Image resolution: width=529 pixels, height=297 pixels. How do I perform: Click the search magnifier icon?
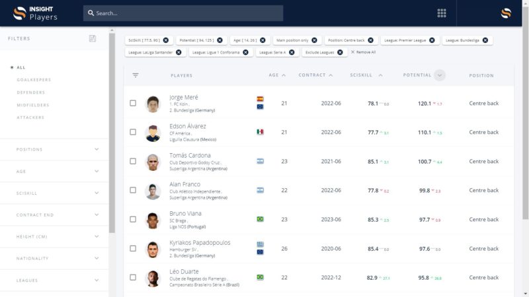click(91, 13)
